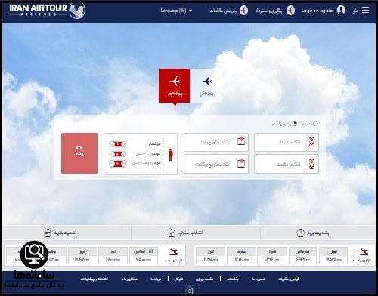Click the 'from Tehran' departing plane icon

(x=364, y=252)
